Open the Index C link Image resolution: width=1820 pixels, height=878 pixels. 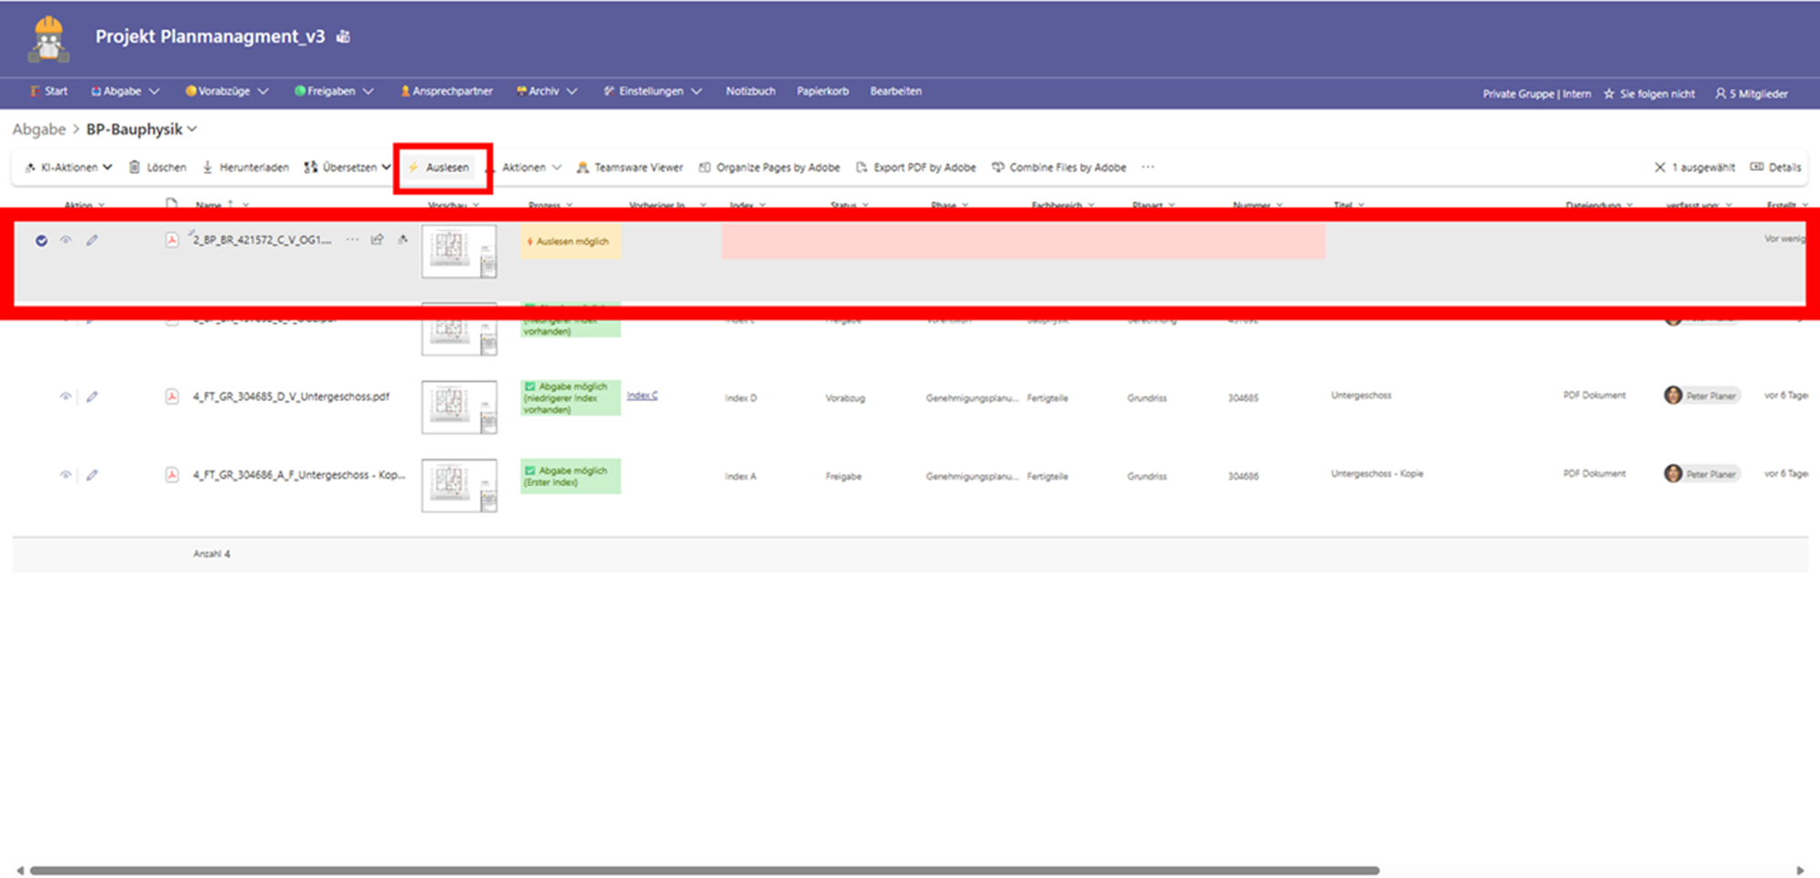tap(642, 395)
